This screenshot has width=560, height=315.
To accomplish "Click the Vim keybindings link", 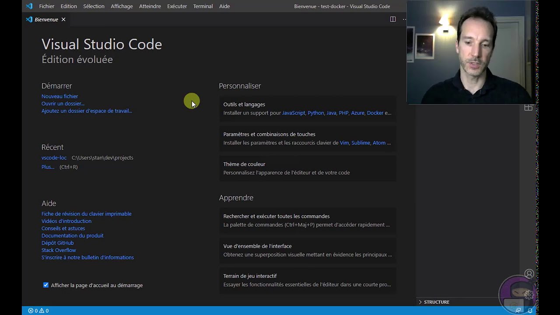I will pyautogui.click(x=344, y=143).
